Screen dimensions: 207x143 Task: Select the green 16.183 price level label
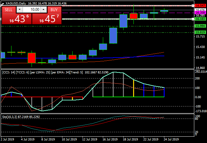click(x=199, y=19)
